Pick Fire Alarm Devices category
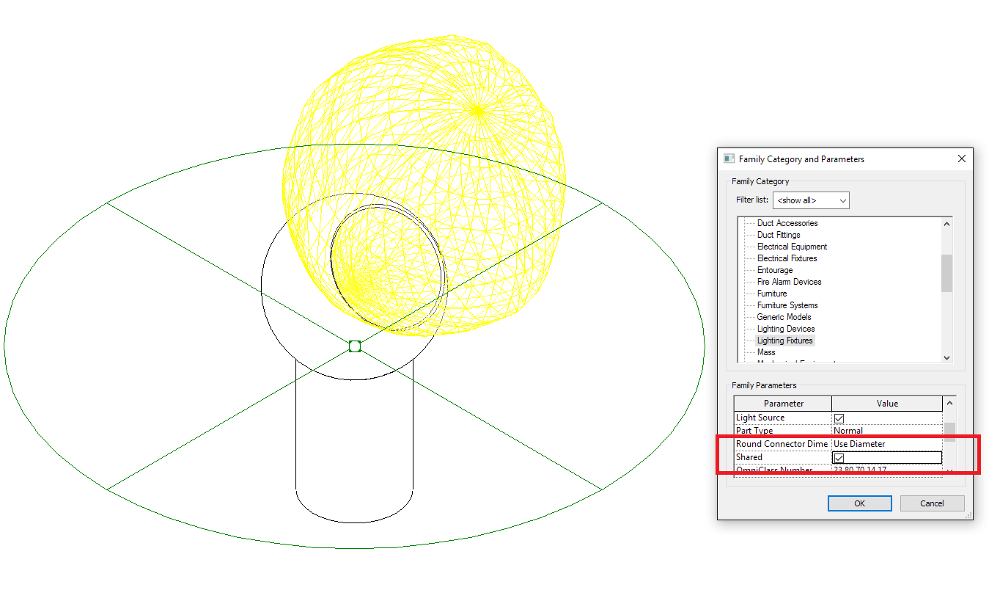The height and width of the screenshot is (590, 989). click(x=789, y=282)
